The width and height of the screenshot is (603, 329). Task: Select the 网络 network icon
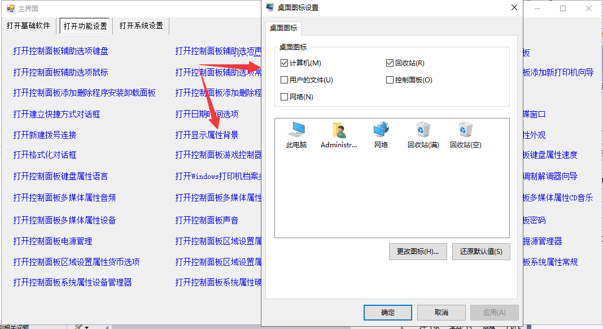[381, 130]
